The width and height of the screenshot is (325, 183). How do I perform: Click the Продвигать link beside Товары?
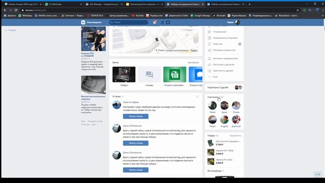pyautogui.click(x=236, y=136)
